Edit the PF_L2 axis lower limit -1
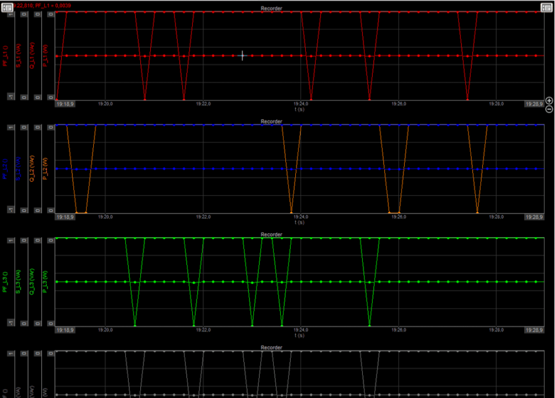This screenshot has height=398, width=555. point(11,210)
